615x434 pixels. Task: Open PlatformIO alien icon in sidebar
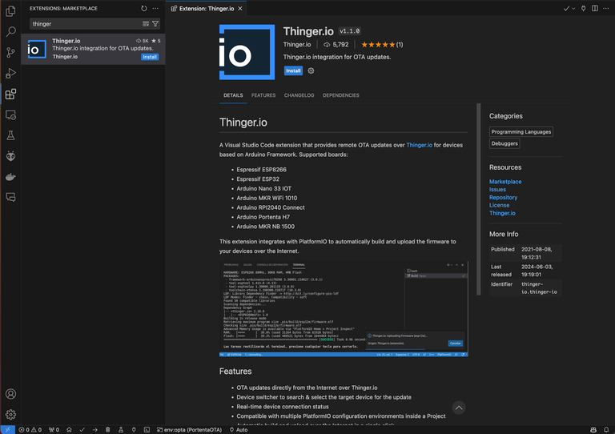tap(10, 156)
